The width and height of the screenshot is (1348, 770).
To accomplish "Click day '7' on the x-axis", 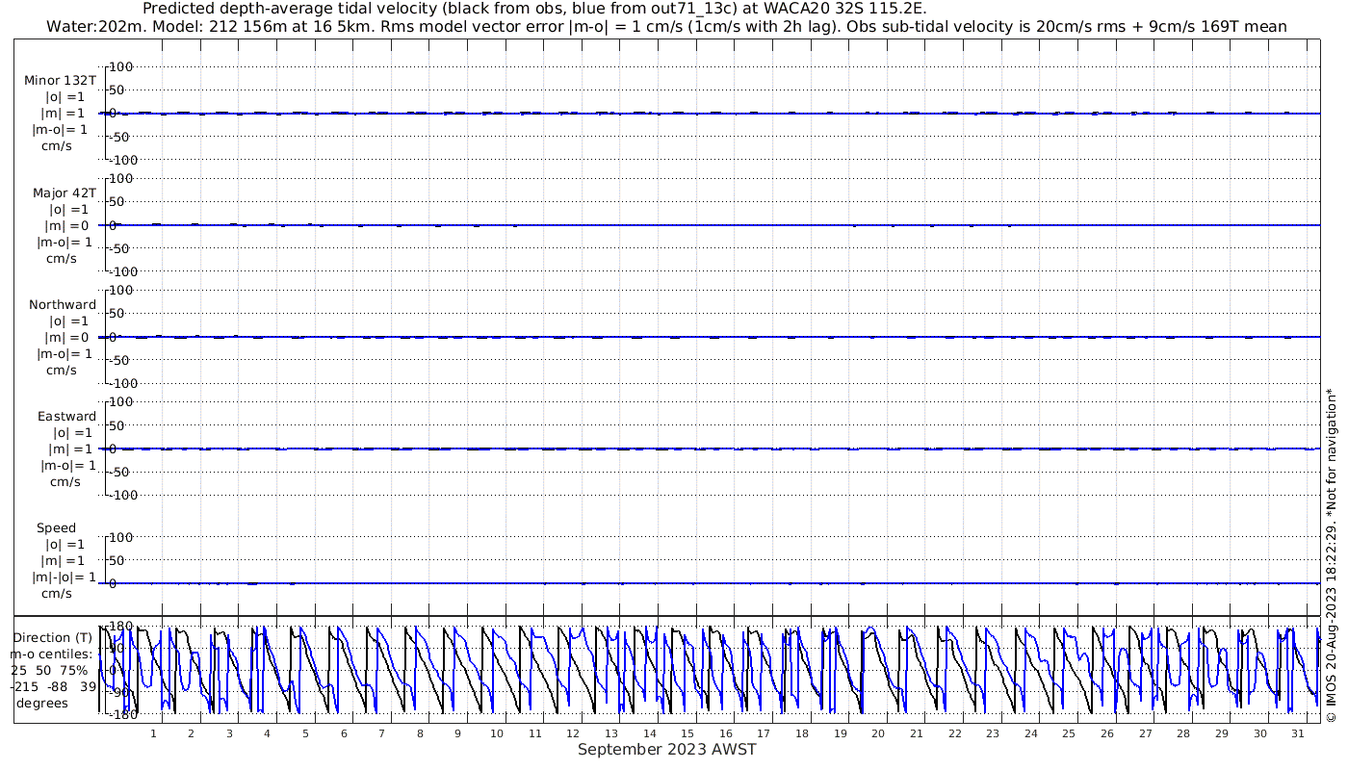I will point(382,733).
